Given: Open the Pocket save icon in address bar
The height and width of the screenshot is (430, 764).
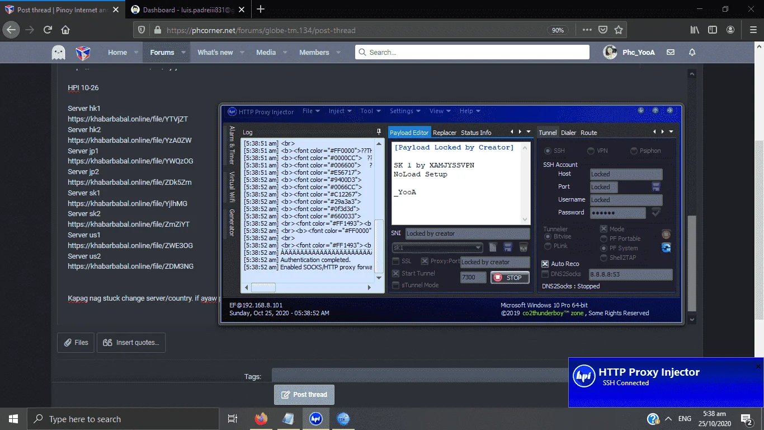Looking at the screenshot, I should [x=603, y=30].
